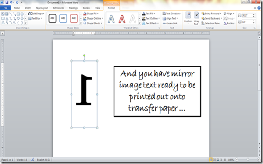263x164 pixels.
Task: Open the Edit Shape dropdown
Action: click(36, 14)
